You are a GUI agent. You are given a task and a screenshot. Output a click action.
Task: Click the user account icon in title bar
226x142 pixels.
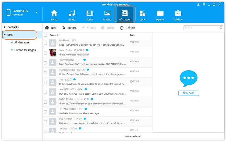pyautogui.click(x=198, y=5)
